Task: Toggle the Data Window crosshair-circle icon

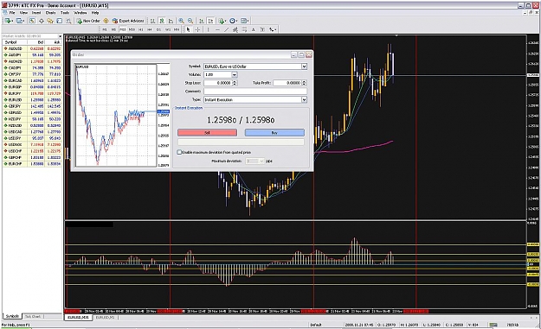Action: (x=41, y=21)
